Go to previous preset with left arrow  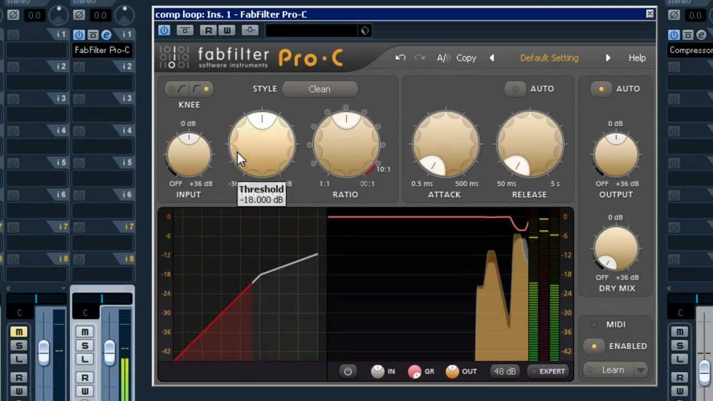492,58
